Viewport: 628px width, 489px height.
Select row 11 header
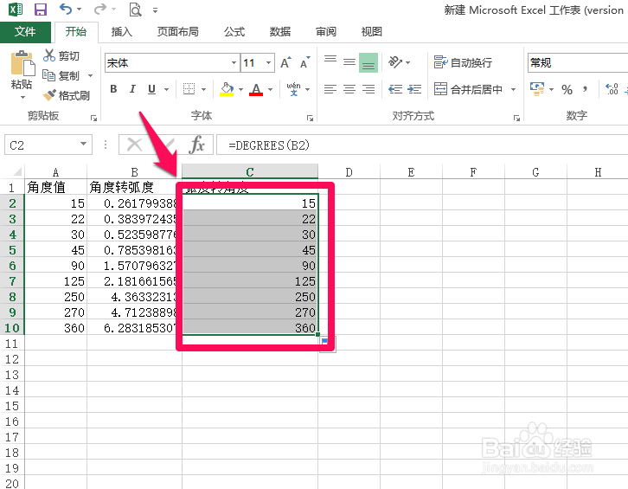coord(12,344)
